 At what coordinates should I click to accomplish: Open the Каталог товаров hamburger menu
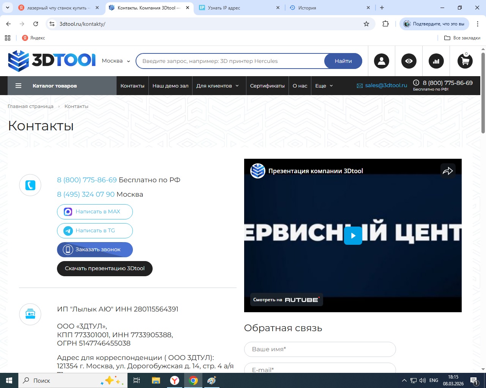(18, 86)
